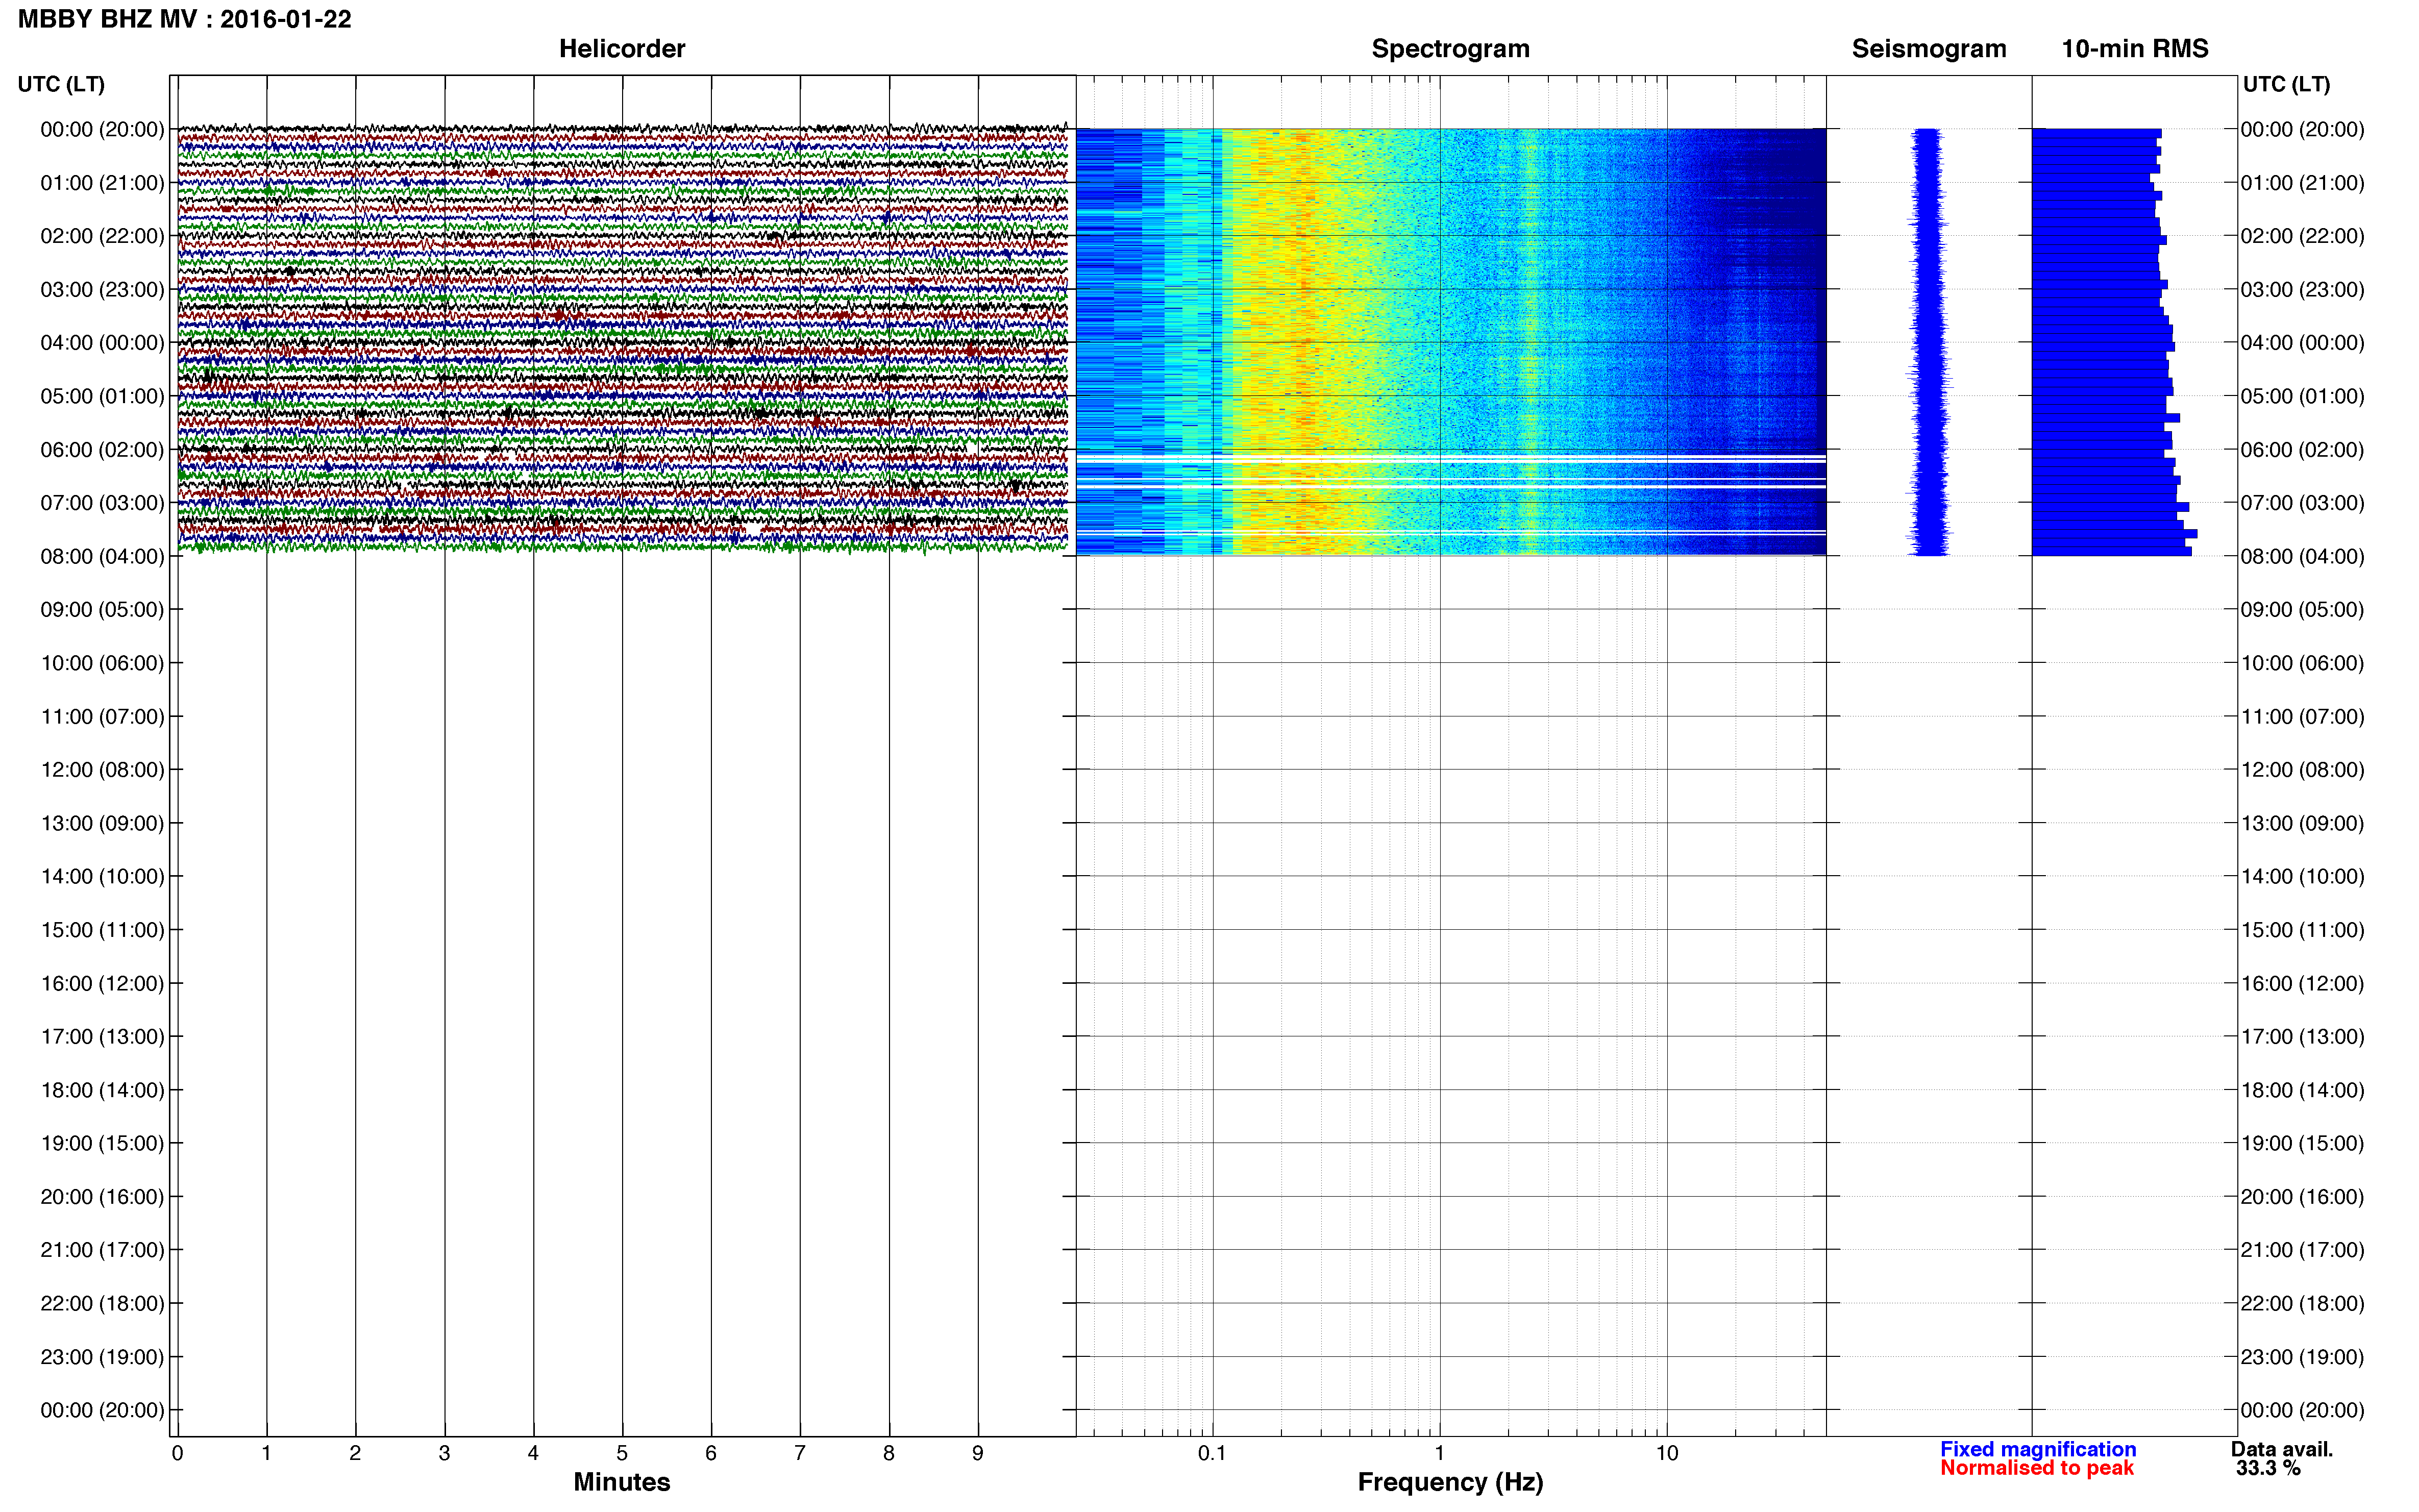Image resolution: width=2419 pixels, height=1512 pixels.
Task: Click the helicorder trace row at 00:00
Action: [x=622, y=128]
